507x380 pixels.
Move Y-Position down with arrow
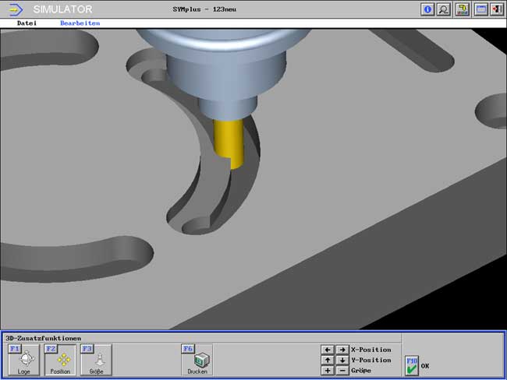tap(342, 361)
